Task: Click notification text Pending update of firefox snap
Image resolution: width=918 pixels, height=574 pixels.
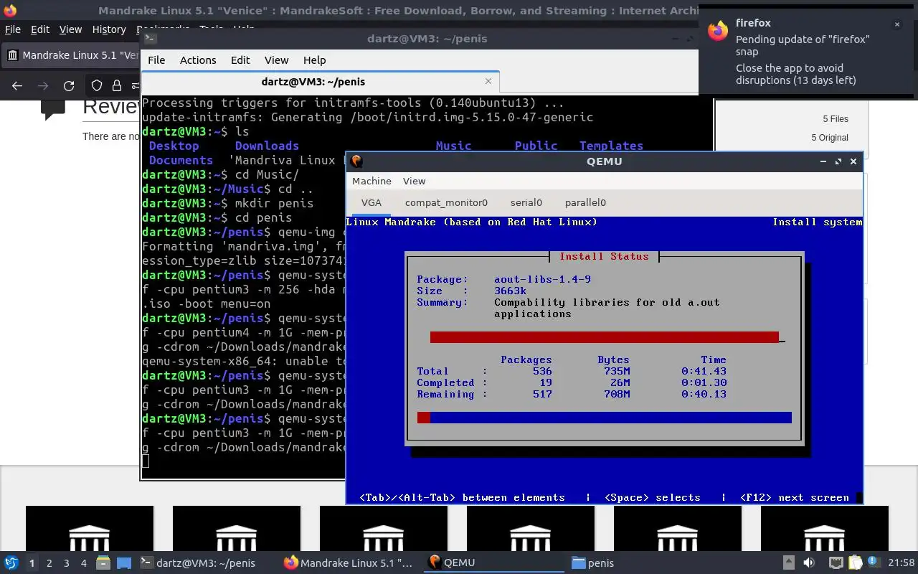Action: [803, 45]
